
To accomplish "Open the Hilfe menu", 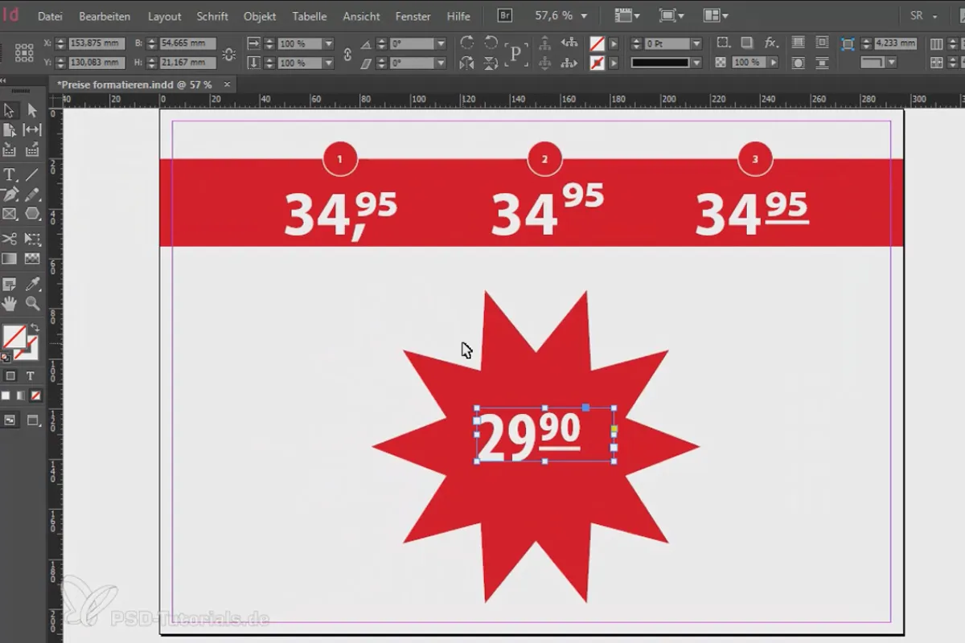I will (459, 16).
